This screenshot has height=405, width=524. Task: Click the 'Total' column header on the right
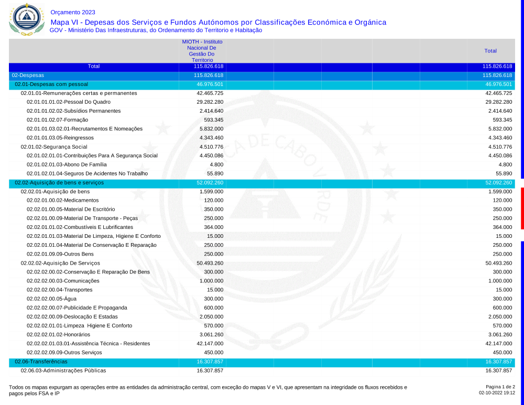(x=490, y=51)
